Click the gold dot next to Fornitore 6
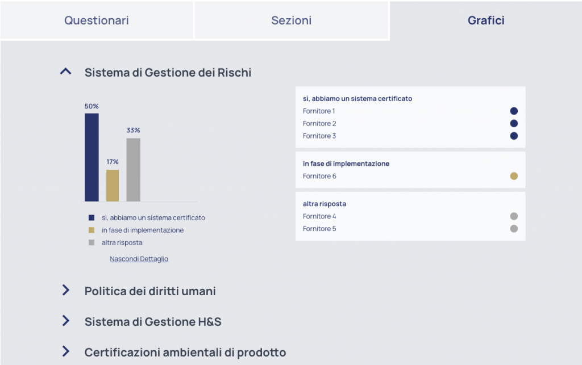This screenshot has height=365, width=582. [514, 176]
